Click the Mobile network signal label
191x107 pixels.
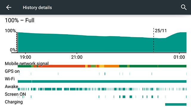(27, 64)
